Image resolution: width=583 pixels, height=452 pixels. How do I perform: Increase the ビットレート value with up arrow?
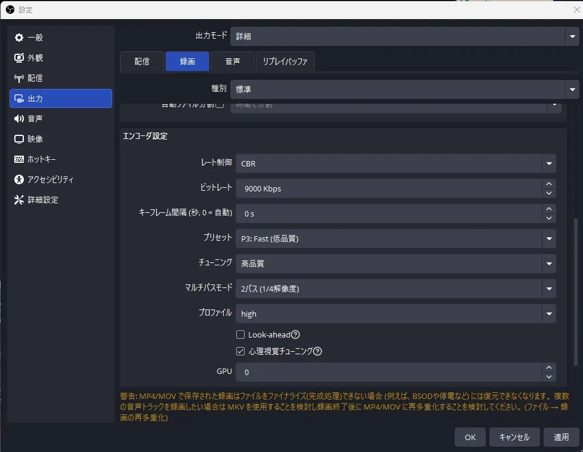tap(549, 184)
